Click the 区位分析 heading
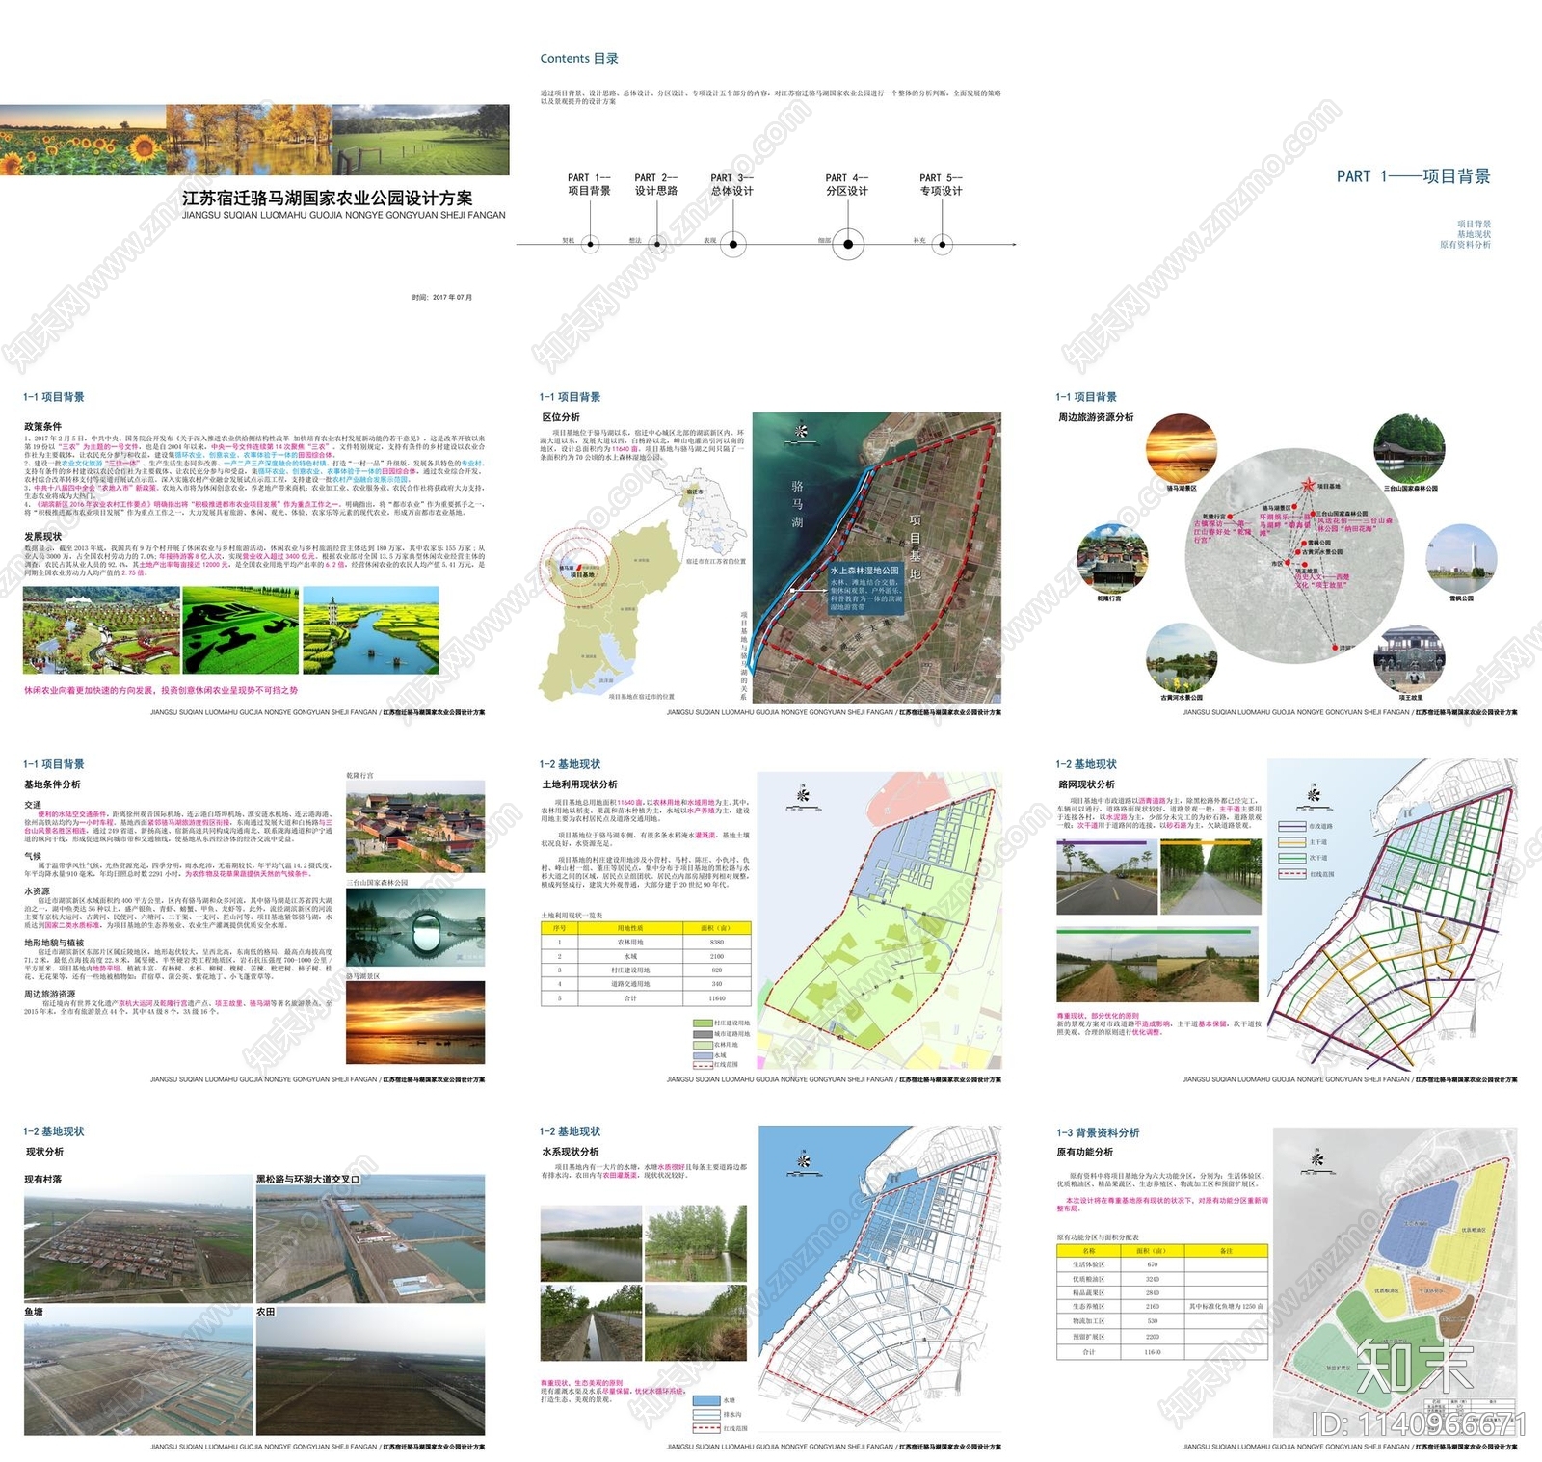The height and width of the screenshot is (1462, 1542). (x=561, y=417)
